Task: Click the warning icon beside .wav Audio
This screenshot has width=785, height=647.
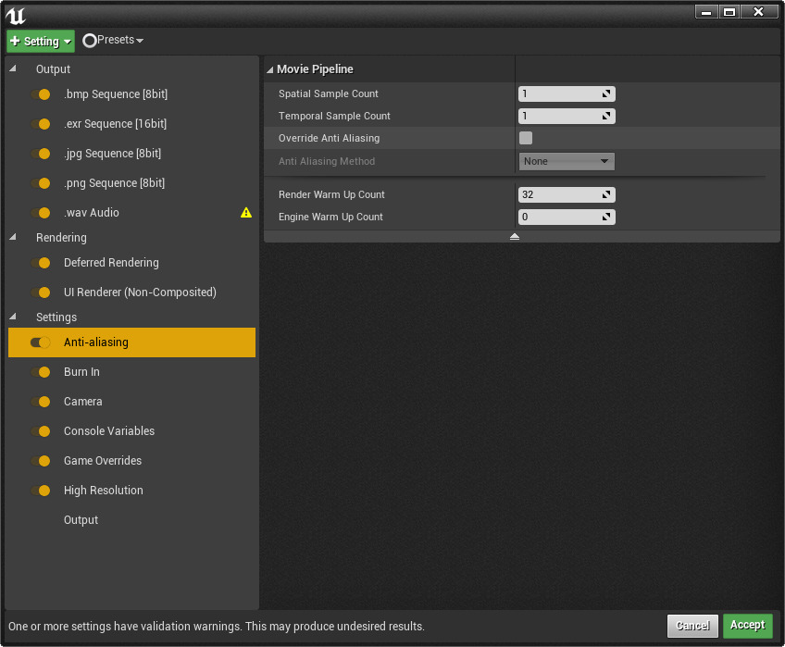Action: (245, 213)
